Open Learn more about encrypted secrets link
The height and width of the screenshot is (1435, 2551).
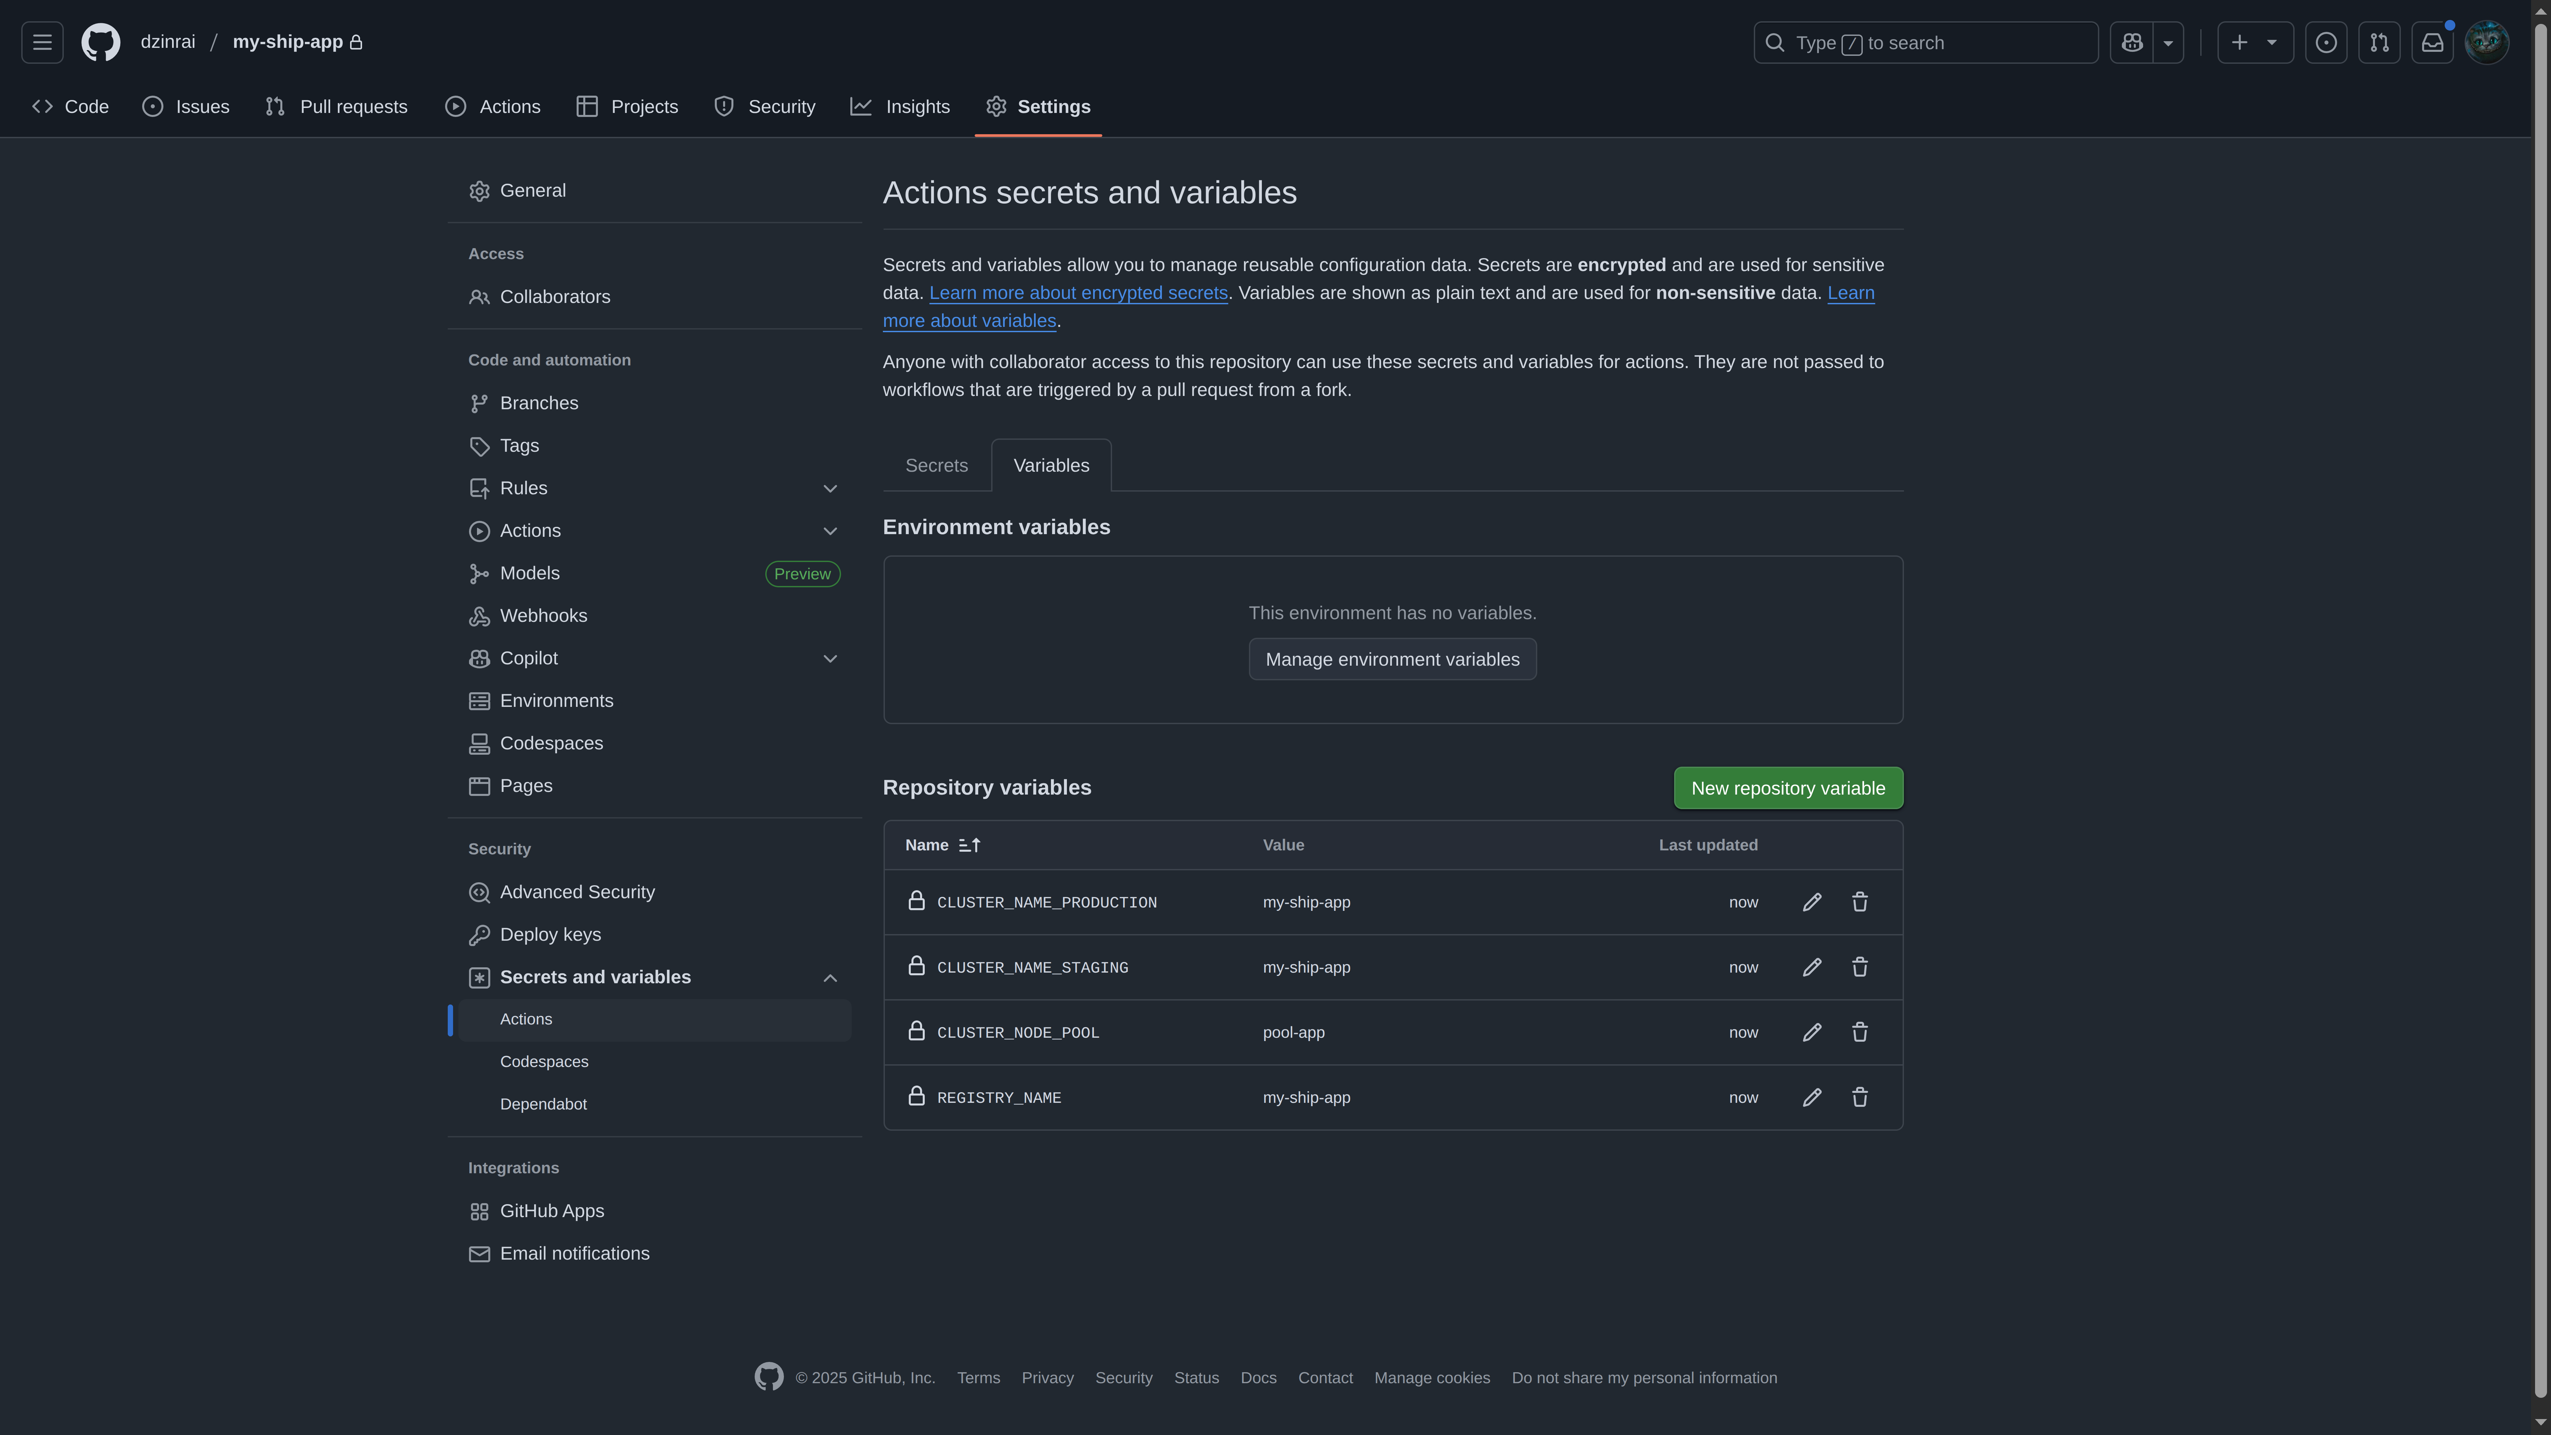click(1079, 292)
